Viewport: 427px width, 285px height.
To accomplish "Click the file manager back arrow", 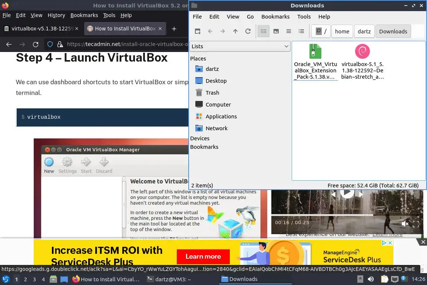I will 210,32.
